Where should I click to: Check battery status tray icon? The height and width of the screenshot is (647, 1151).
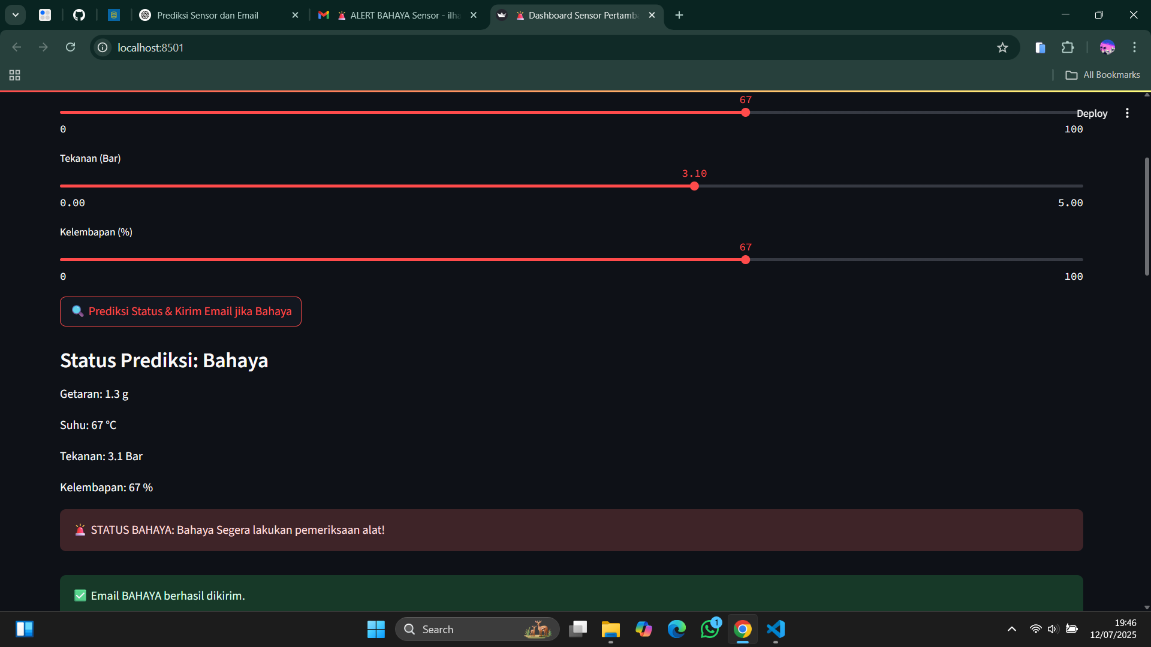click(x=1072, y=629)
